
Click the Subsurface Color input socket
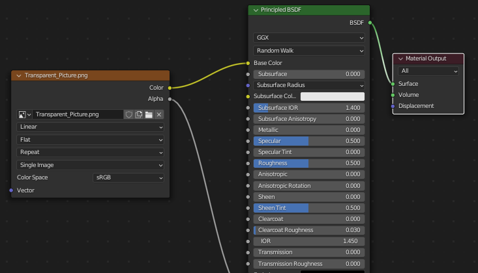[x=248, y=97]
